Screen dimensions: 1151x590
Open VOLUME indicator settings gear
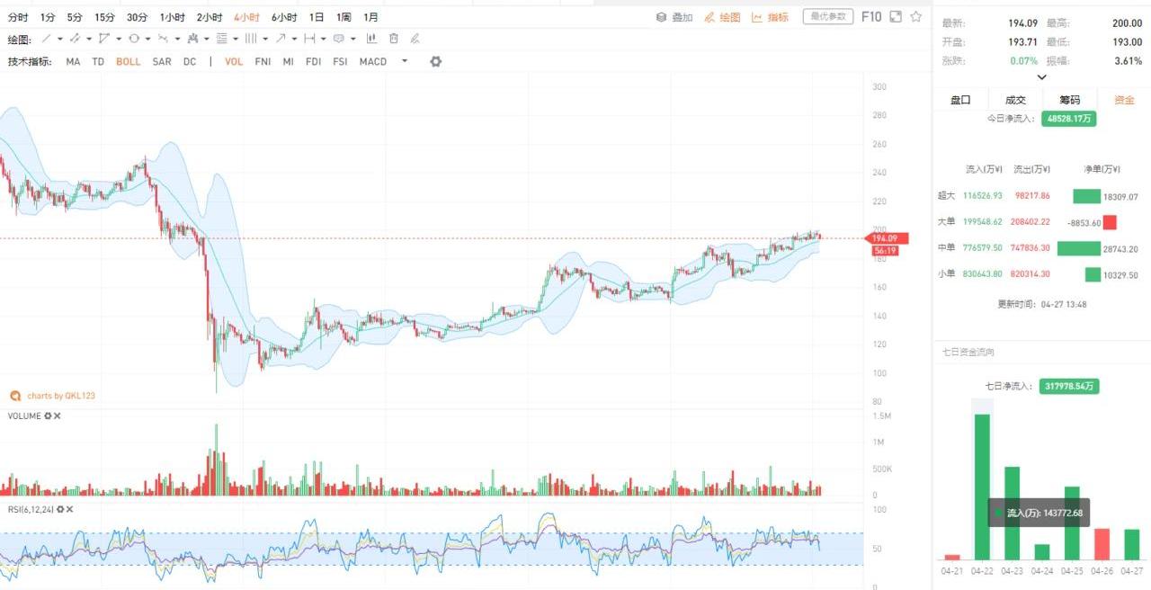tap(49, 416)
